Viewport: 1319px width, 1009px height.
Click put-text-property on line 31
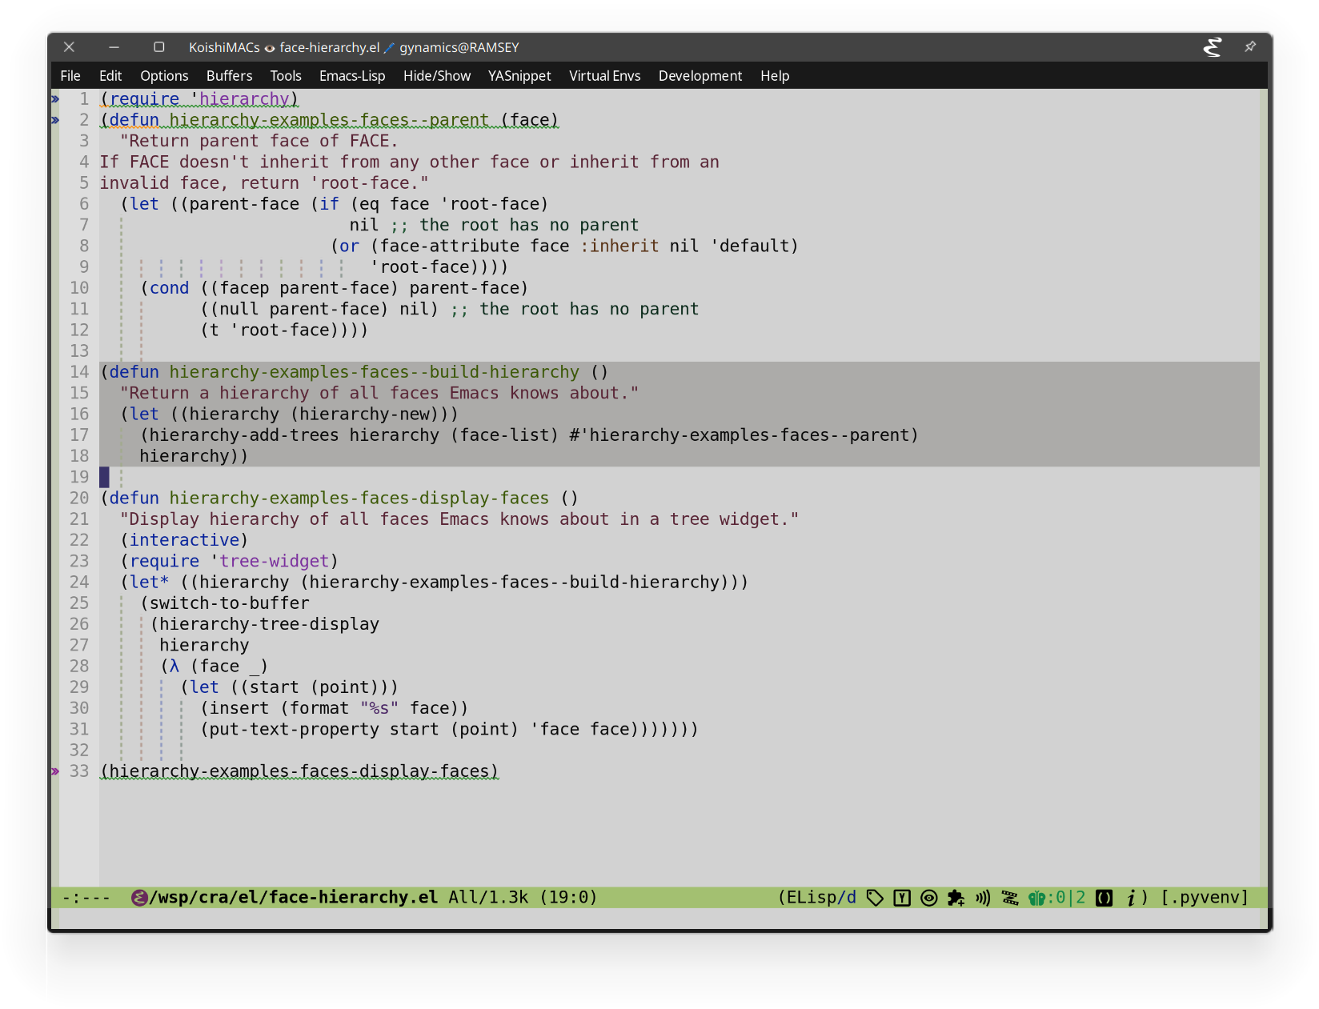(x=295, y=729)
